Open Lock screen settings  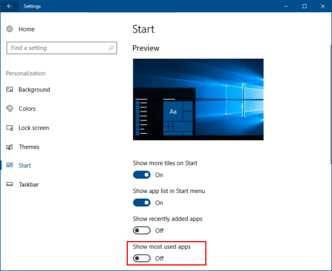(x=34, y=128)
